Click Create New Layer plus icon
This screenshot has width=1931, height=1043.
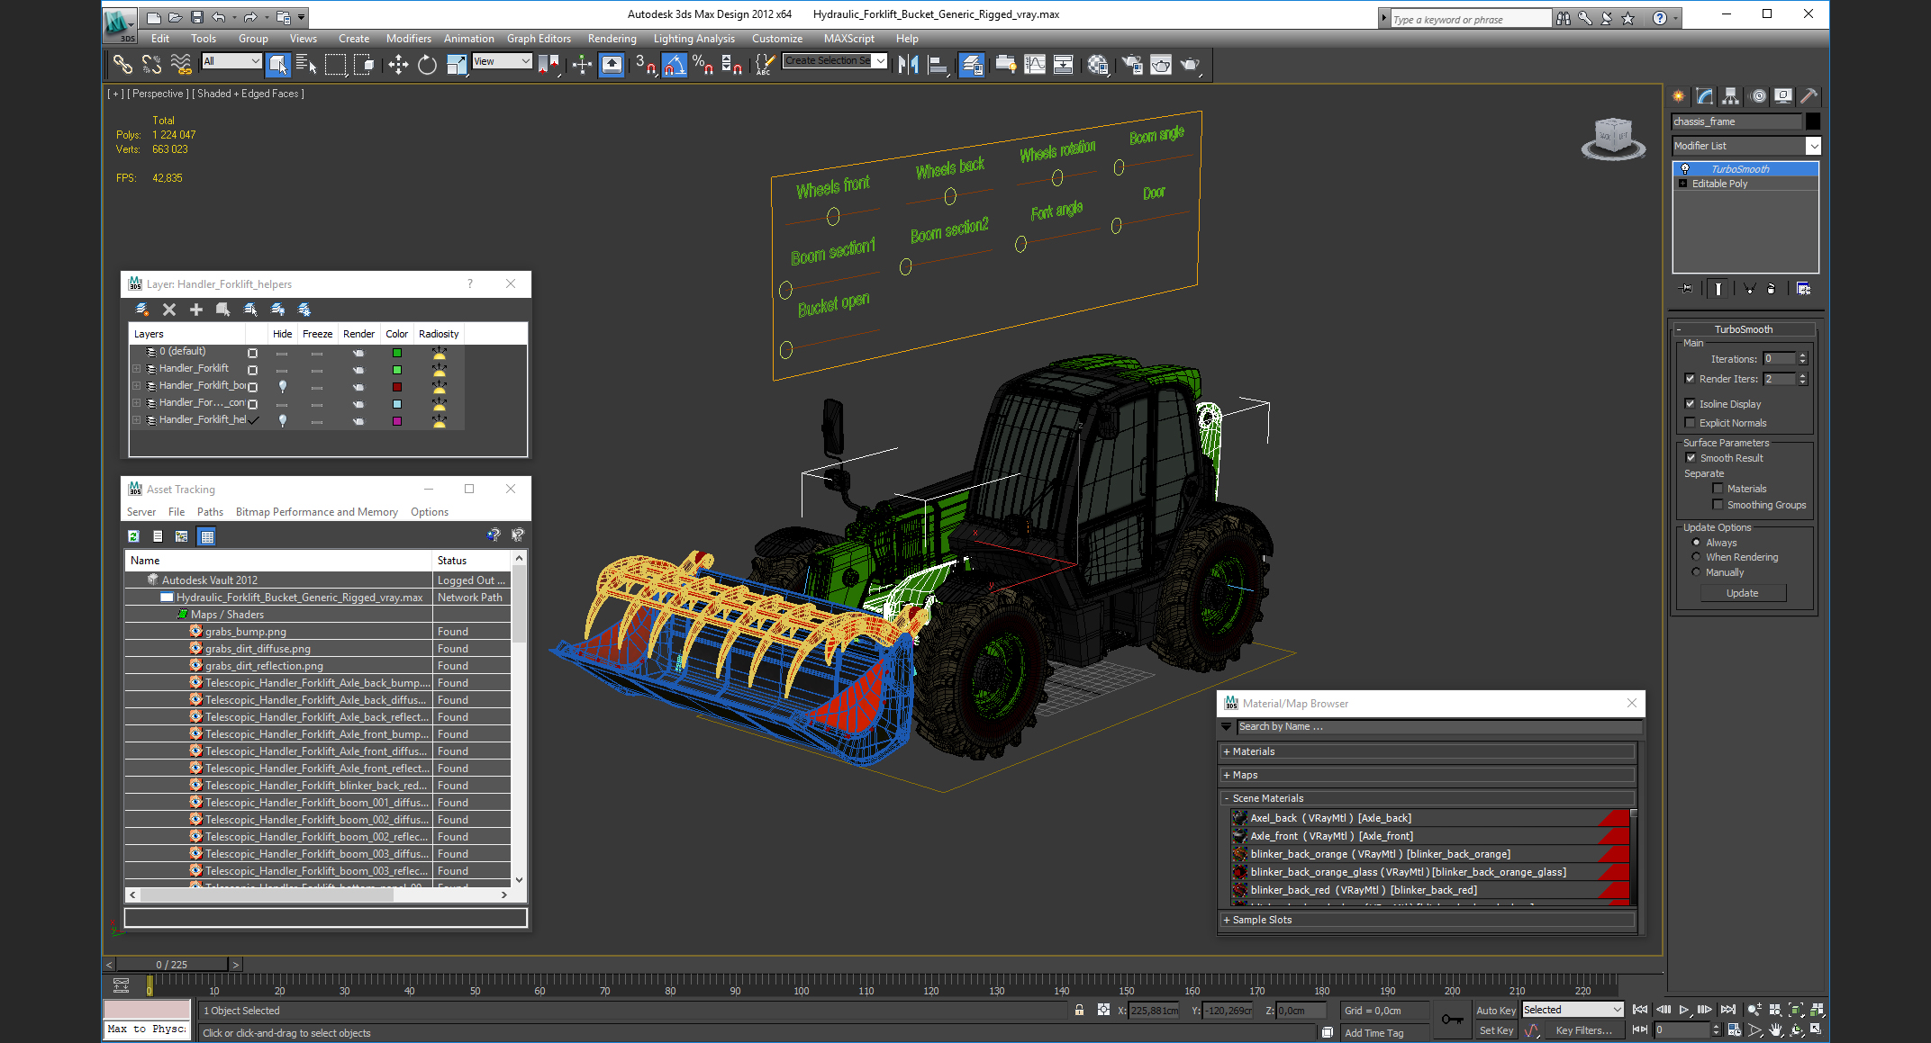[x=196, y=310]
